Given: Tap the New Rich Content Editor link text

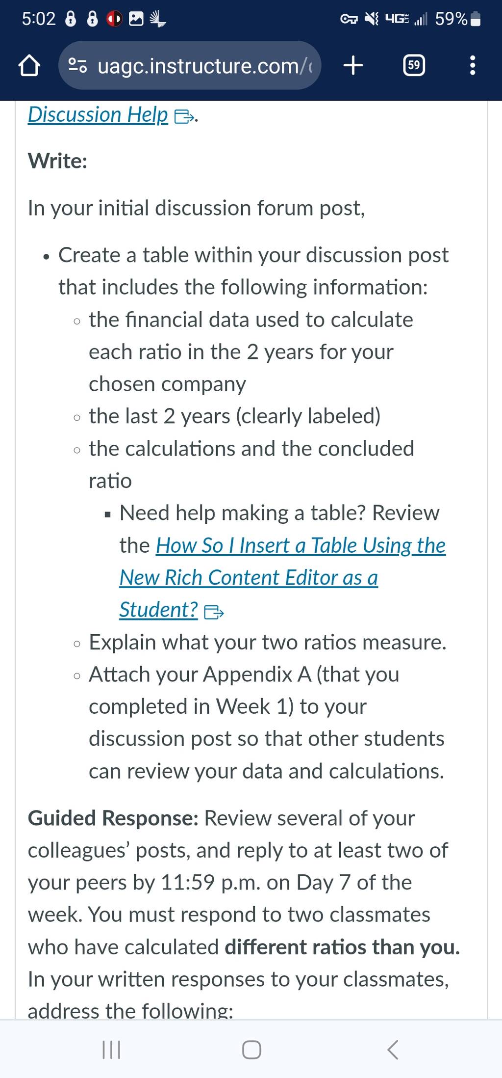Looking at the screenshot, I should [249, 578].
